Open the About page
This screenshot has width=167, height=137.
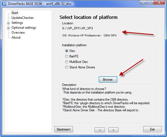16,37
